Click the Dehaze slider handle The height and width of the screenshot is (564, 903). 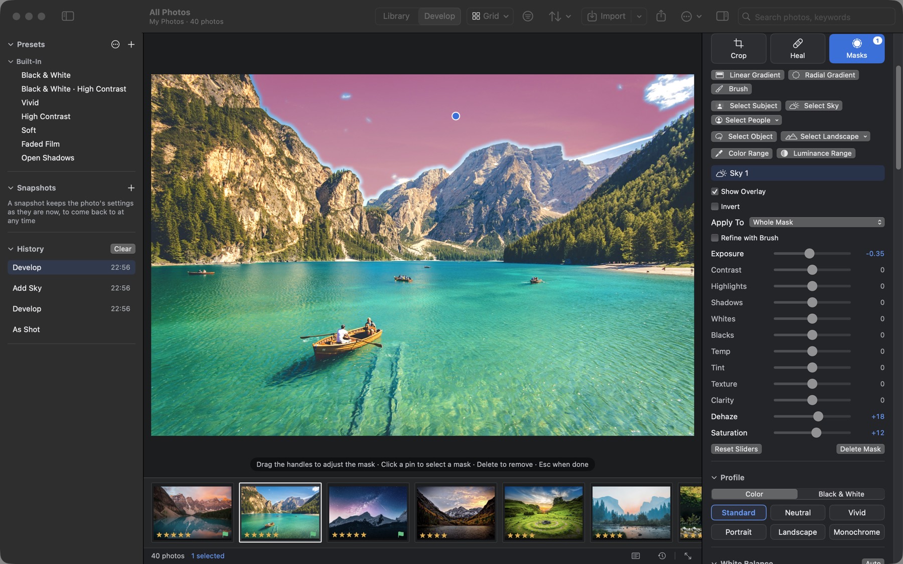[818, 417]
